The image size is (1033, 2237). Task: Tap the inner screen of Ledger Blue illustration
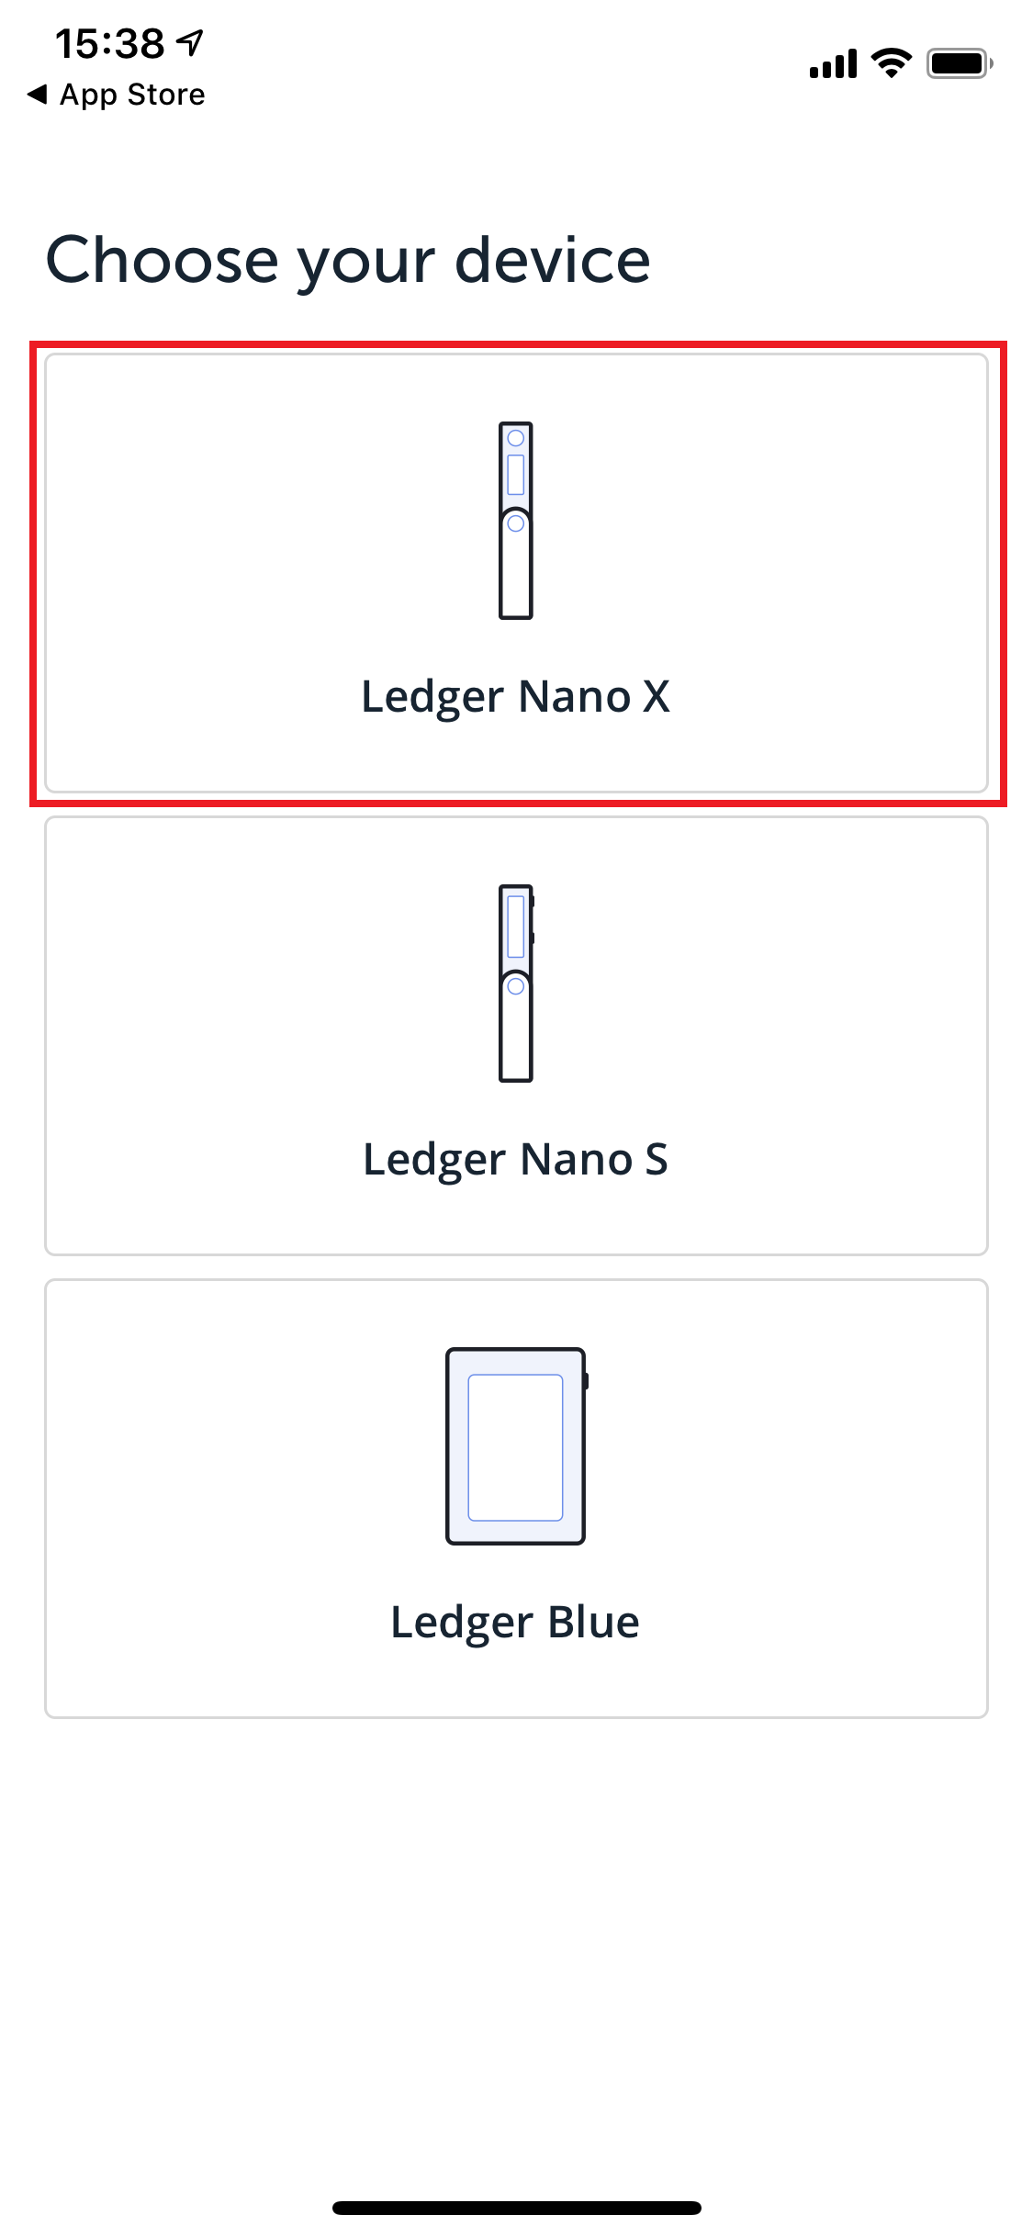pos(516,1447)
